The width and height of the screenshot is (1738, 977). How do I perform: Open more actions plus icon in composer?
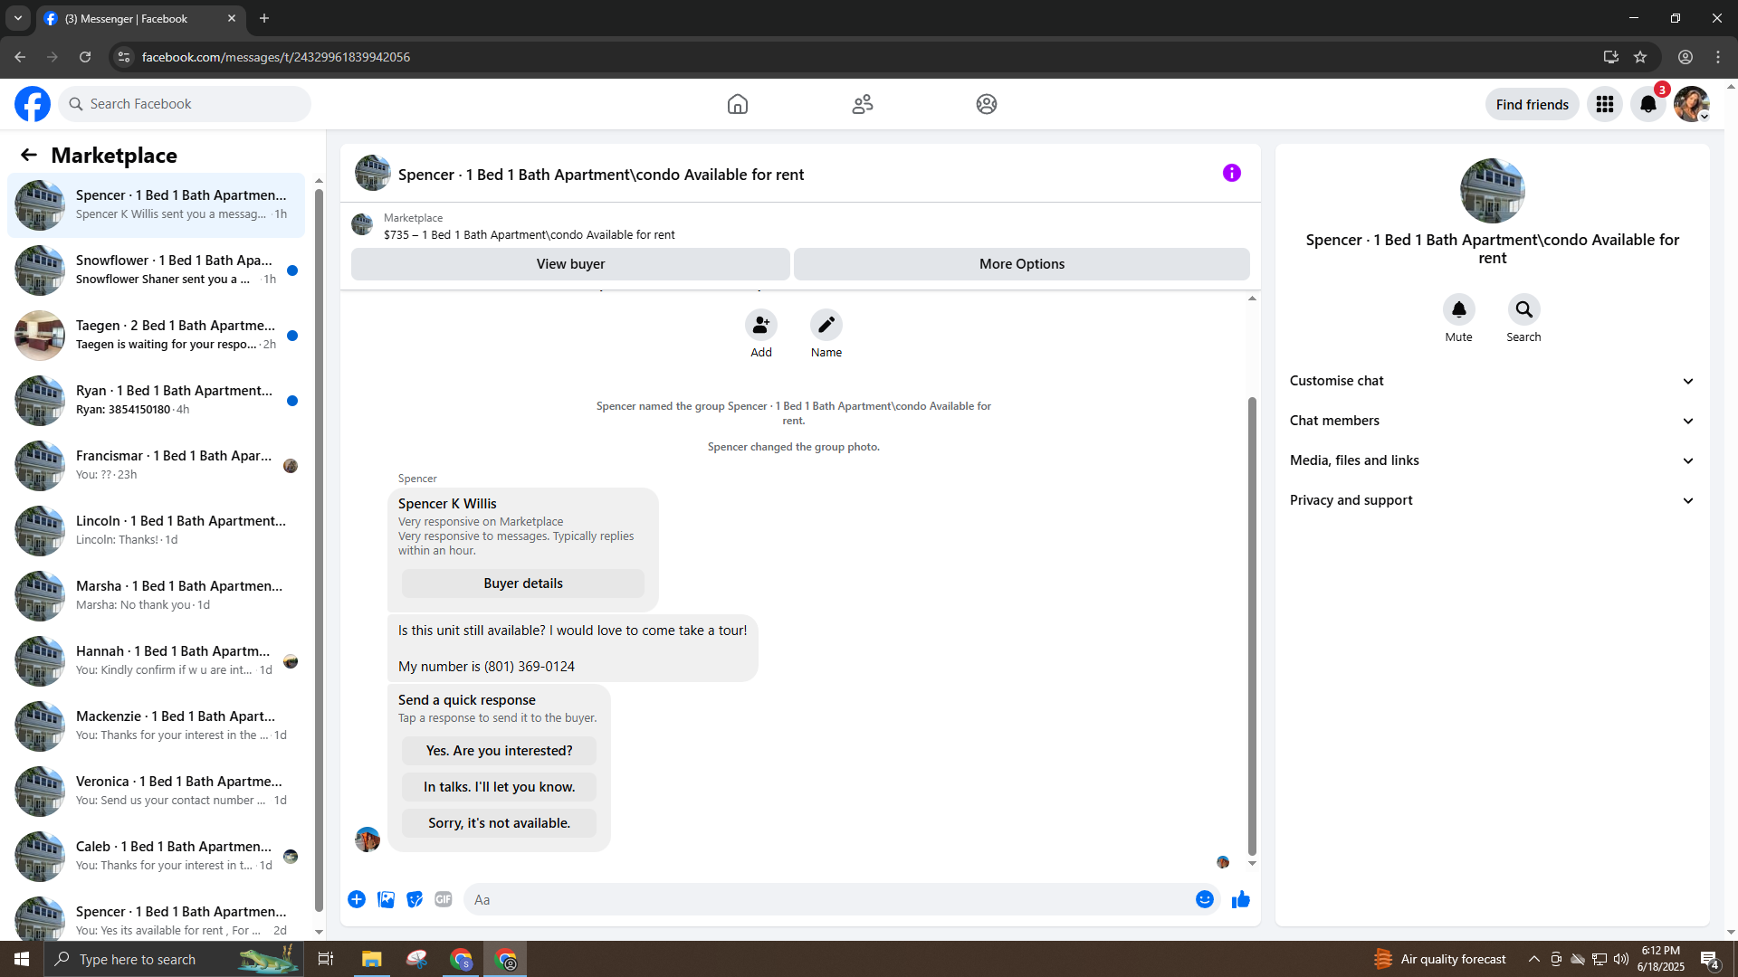[x=357, y=899]
